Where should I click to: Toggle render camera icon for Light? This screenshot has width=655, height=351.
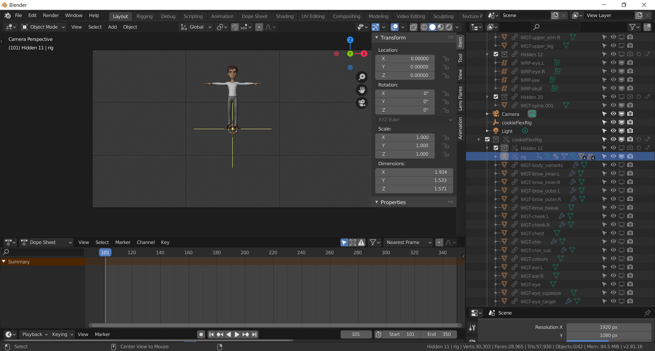[630, 131]
